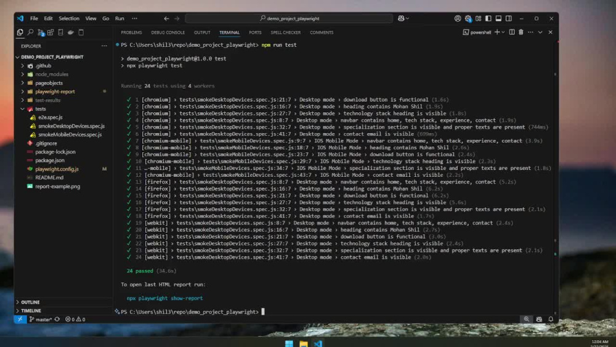Click zoom icon in status bar
The image size is (616, 347).
527,319
